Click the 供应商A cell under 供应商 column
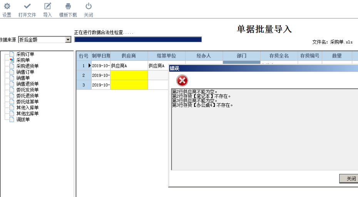The height and width of the screenshot is (197, 358). tap(129, 66)
